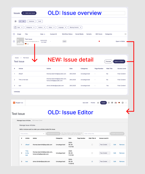Click the German flag language icon in editor toolbar
This screenshot has width=145, height=174.
119,103
